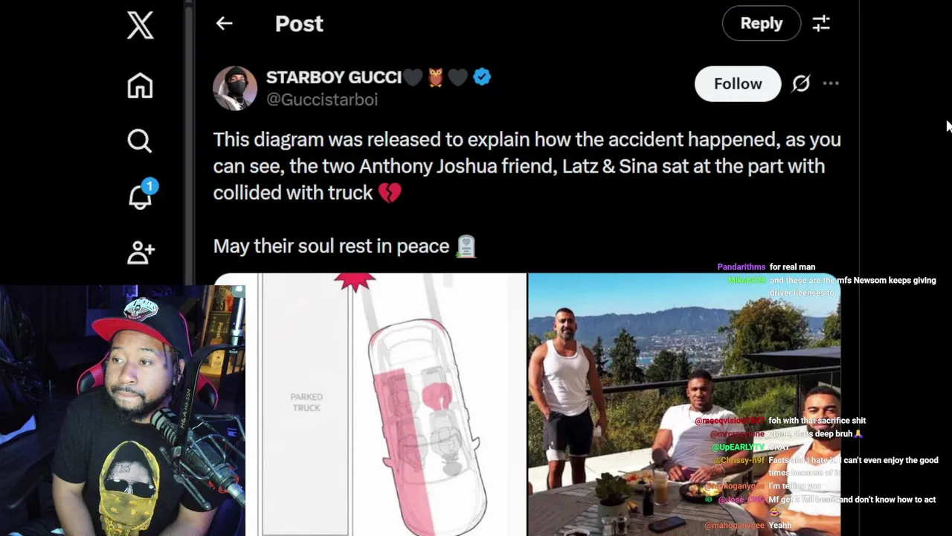
Task: Open the Search explore icon
Action: 140,141
